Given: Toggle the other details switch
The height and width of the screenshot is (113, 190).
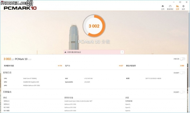Looking at the screenshot, I should pos(183,92).
